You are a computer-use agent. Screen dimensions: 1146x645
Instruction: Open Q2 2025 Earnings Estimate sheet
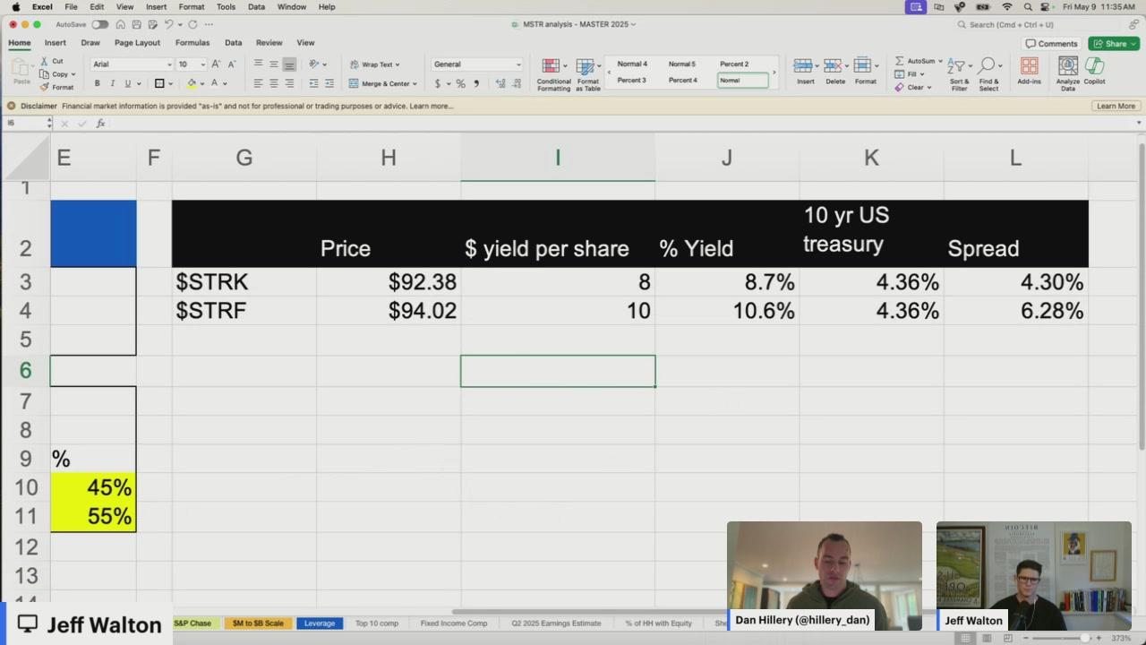556,623
